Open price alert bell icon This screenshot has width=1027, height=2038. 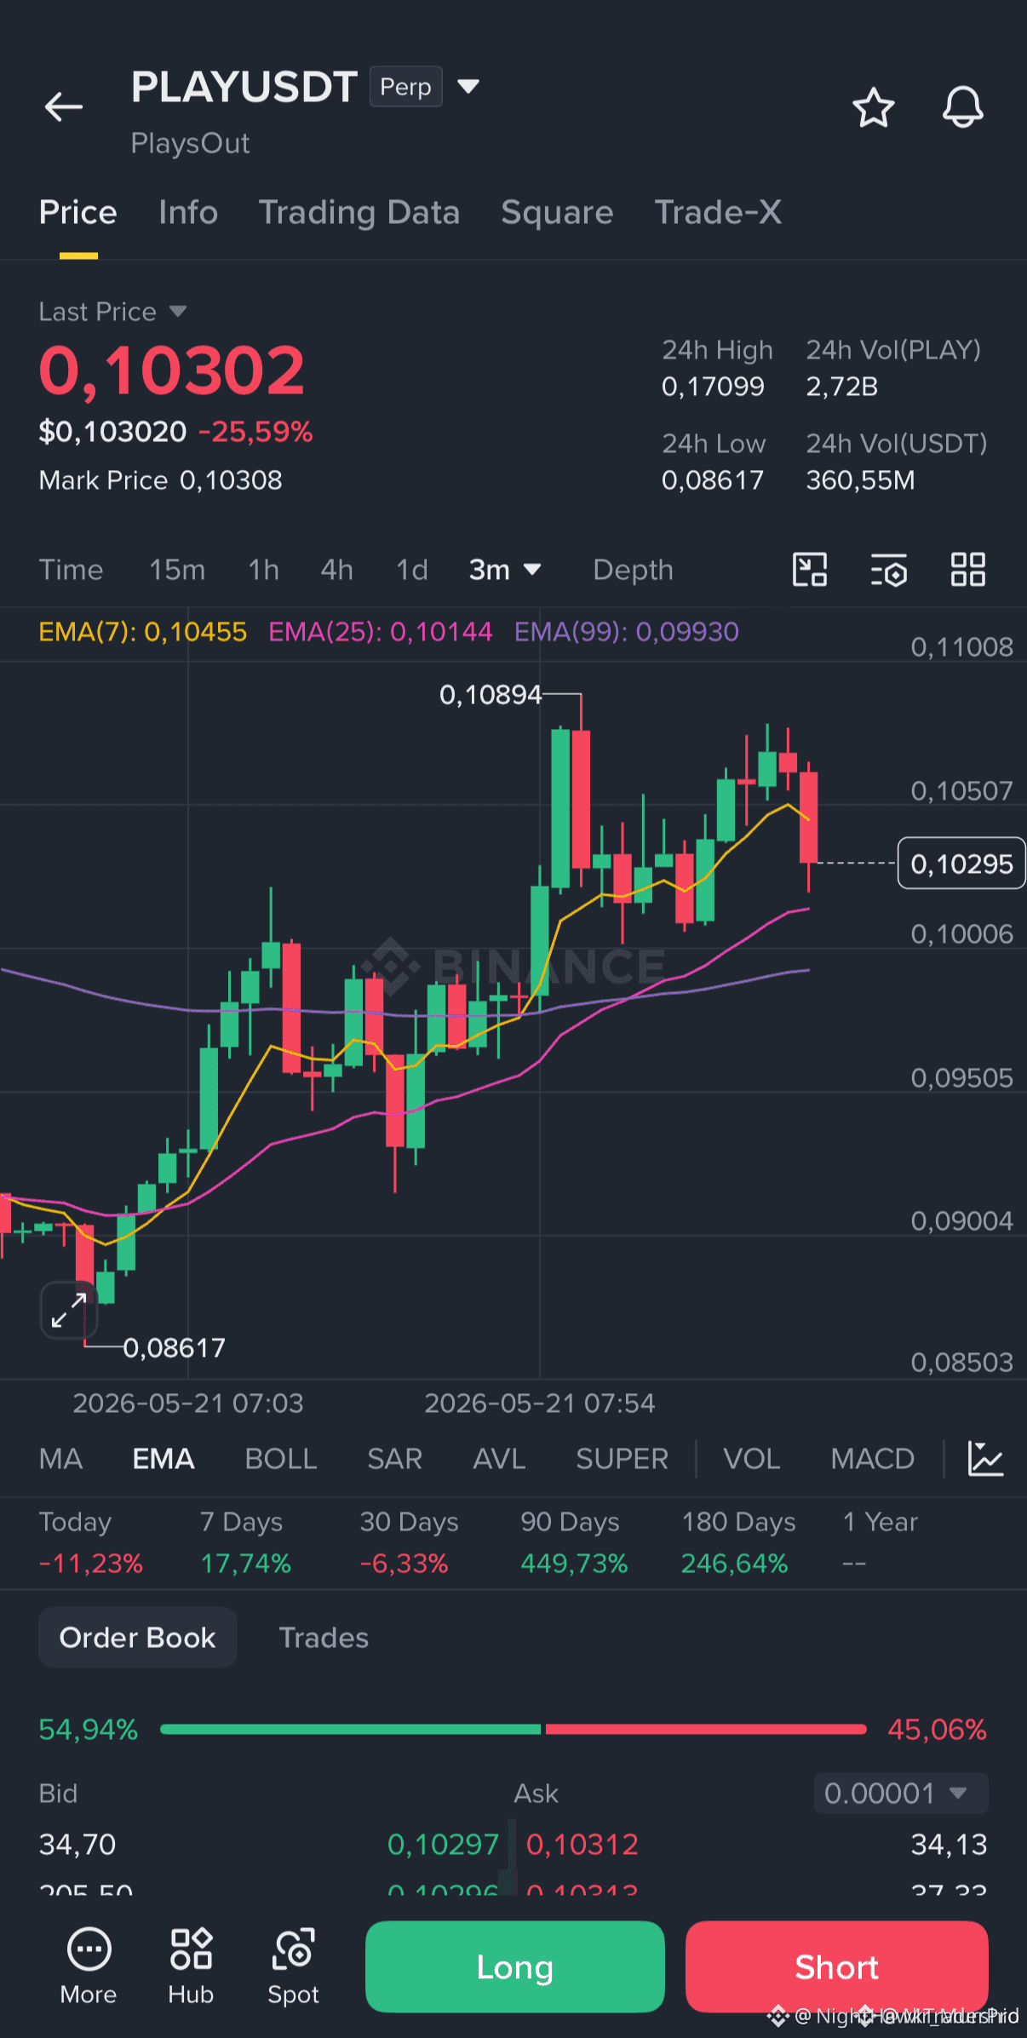[x=963, y=108]
